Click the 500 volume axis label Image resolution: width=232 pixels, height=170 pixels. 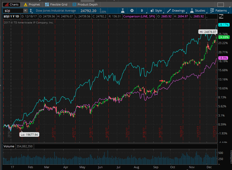click(220, 153)
